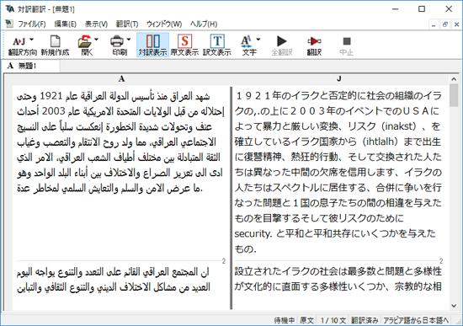
Task: Click the scroll down arrow
Action: 454,306
